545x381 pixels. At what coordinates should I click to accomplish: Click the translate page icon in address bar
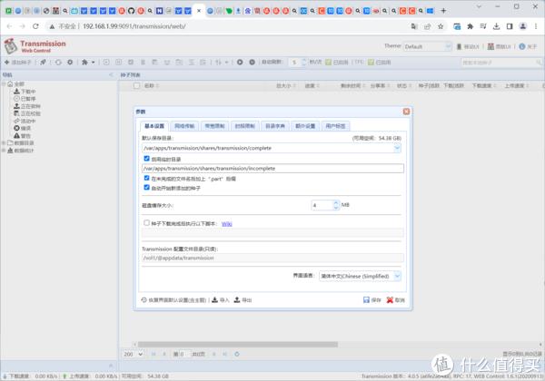coord(414,26)
